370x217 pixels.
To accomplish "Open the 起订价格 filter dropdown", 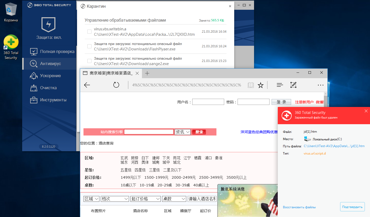I will pos(146,199).
